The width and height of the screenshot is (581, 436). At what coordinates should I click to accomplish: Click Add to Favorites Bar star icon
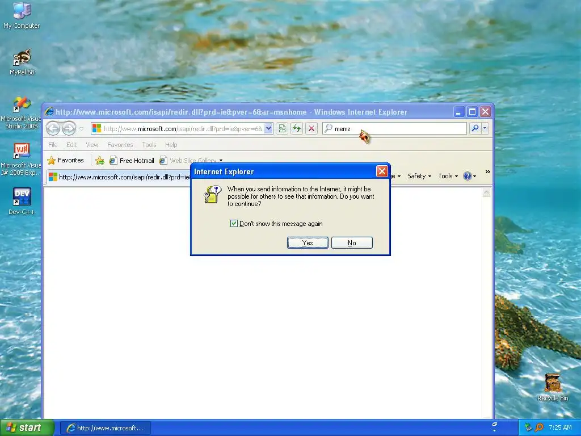tap(100, 161)
